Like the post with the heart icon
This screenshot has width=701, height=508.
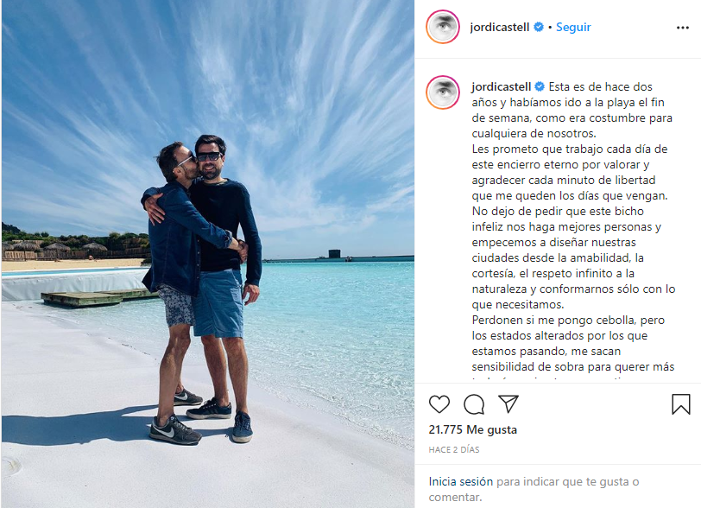[x=439, y=404]
